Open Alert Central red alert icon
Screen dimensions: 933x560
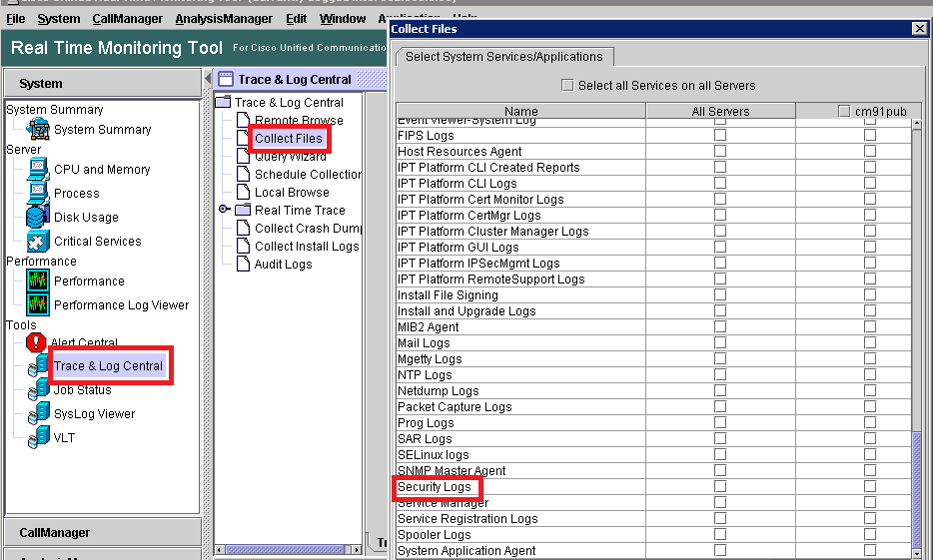coord(36,341)
